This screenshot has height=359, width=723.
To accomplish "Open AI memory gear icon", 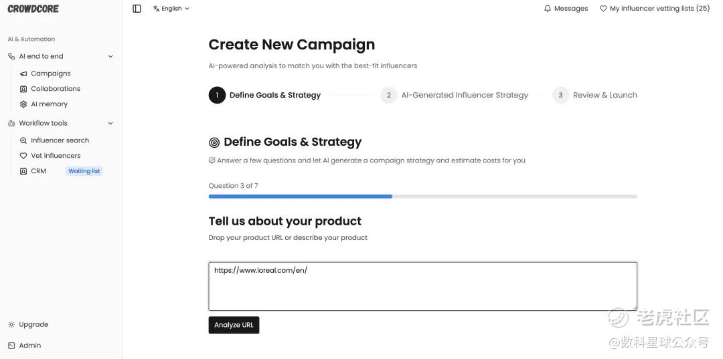I will (23, 104).
